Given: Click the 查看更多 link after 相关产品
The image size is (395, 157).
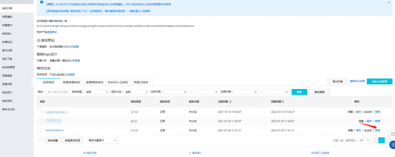Looking at the screenshot, I should click(52, 32).
